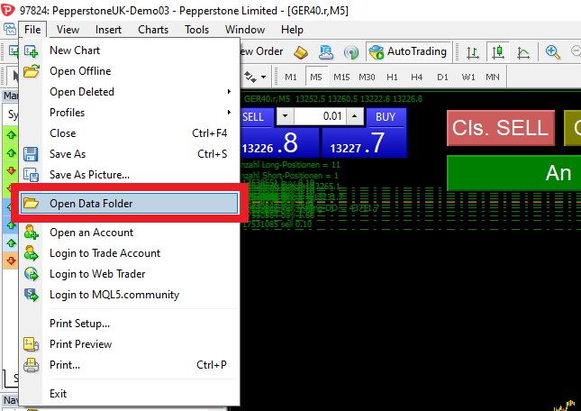Open the Help menu
The height and width of the screenshot is (411, 581).
292,29
